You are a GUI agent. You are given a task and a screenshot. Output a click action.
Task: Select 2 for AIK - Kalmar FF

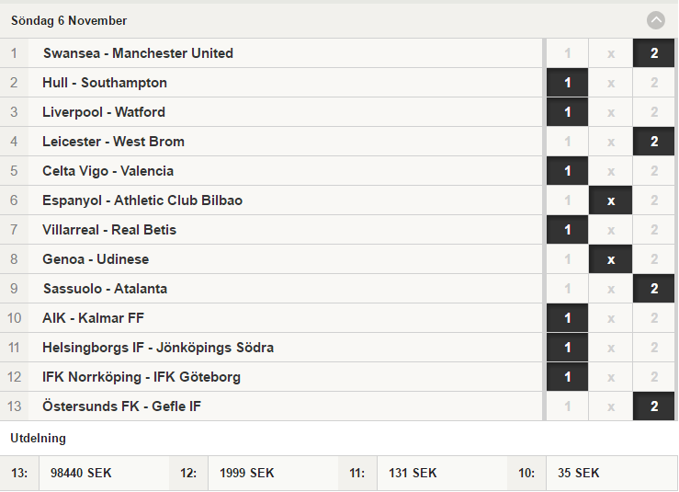[654, 318]
